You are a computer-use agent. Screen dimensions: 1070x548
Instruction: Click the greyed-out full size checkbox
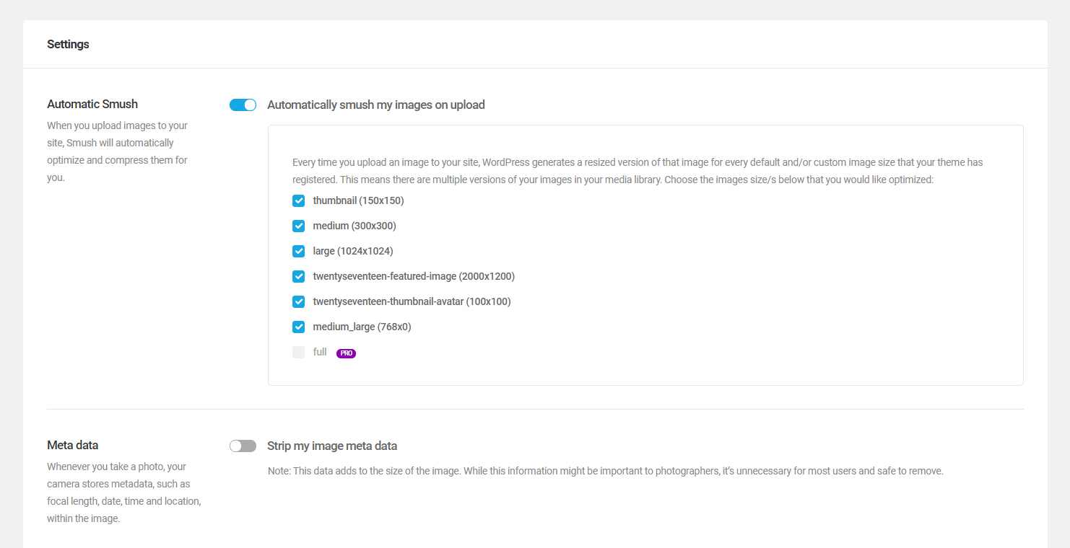pyautogui.click(x=298, y=352)
